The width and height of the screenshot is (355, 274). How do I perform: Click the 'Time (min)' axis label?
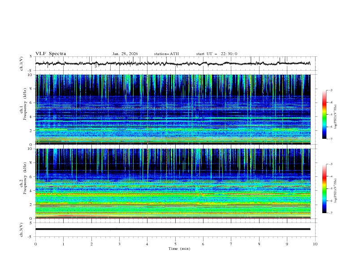[x=179, y=248]
